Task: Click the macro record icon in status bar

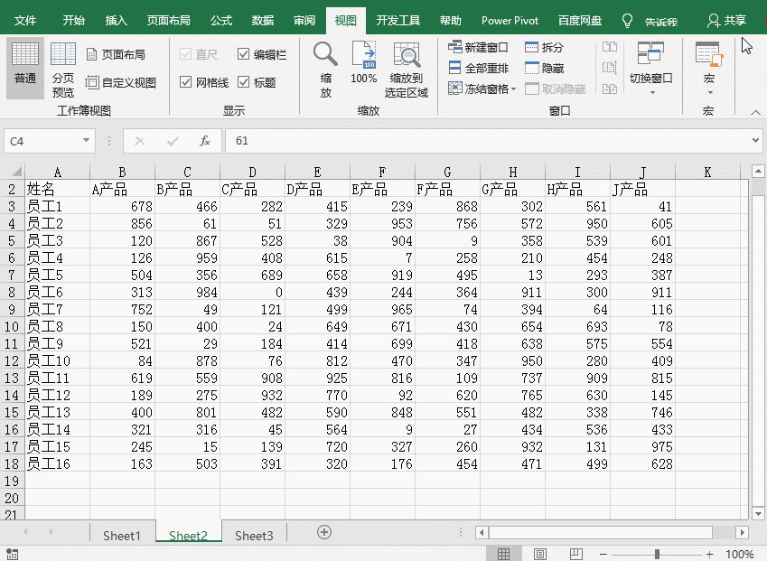Action: (x=12, y=554)
